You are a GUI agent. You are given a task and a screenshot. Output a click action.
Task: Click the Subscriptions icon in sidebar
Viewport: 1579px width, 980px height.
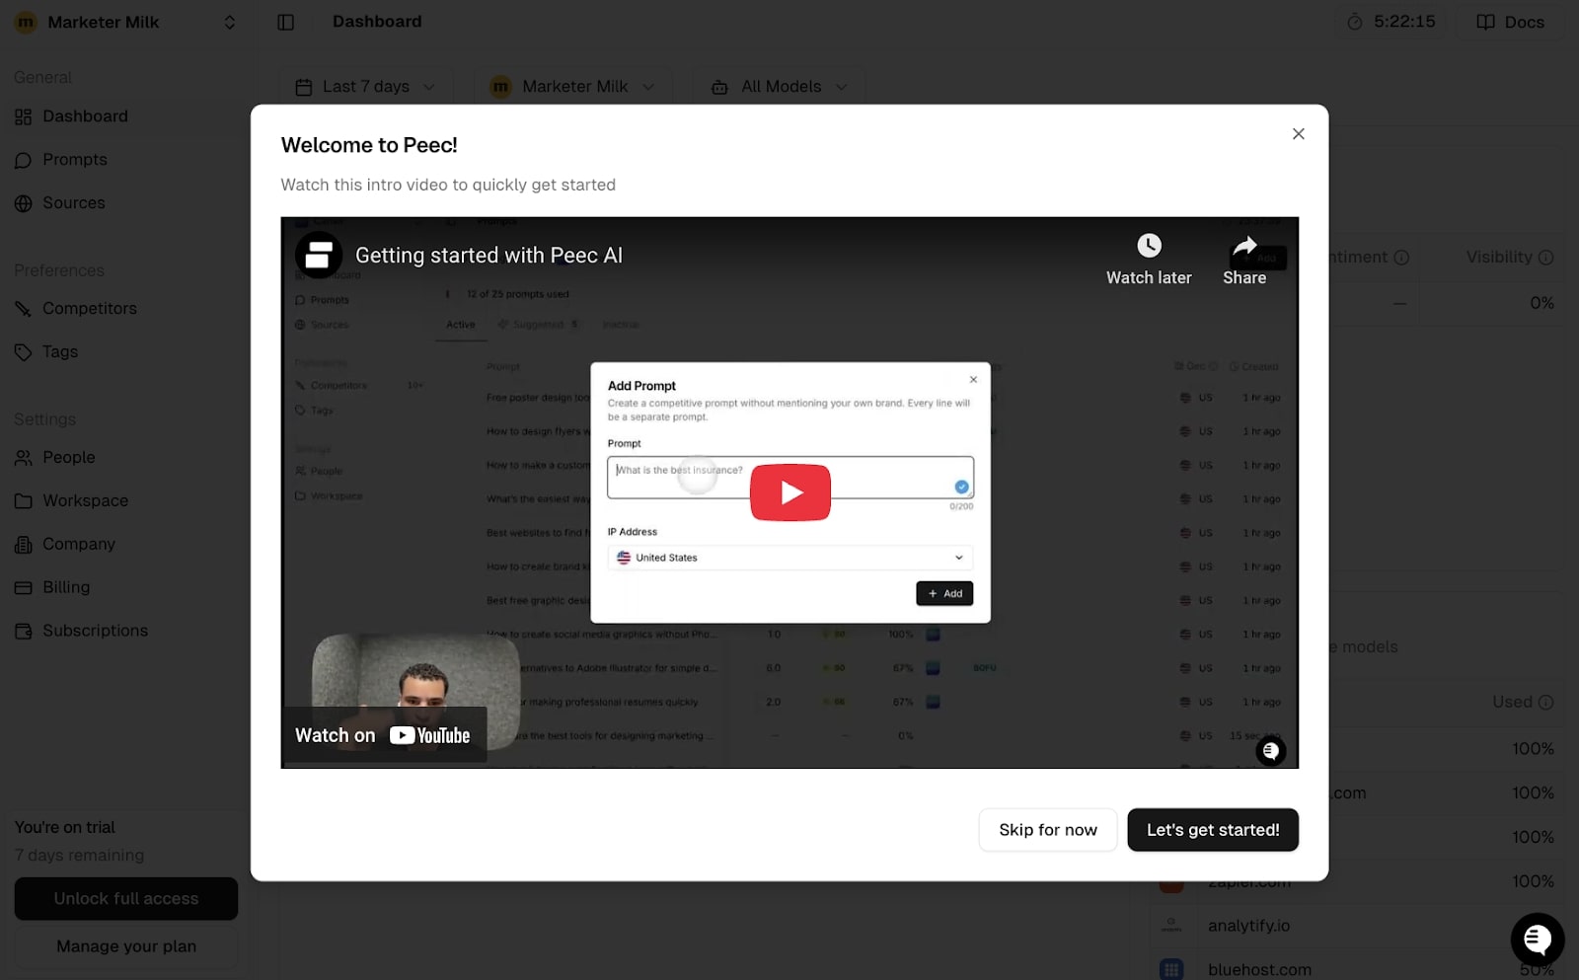pos(24,631)
